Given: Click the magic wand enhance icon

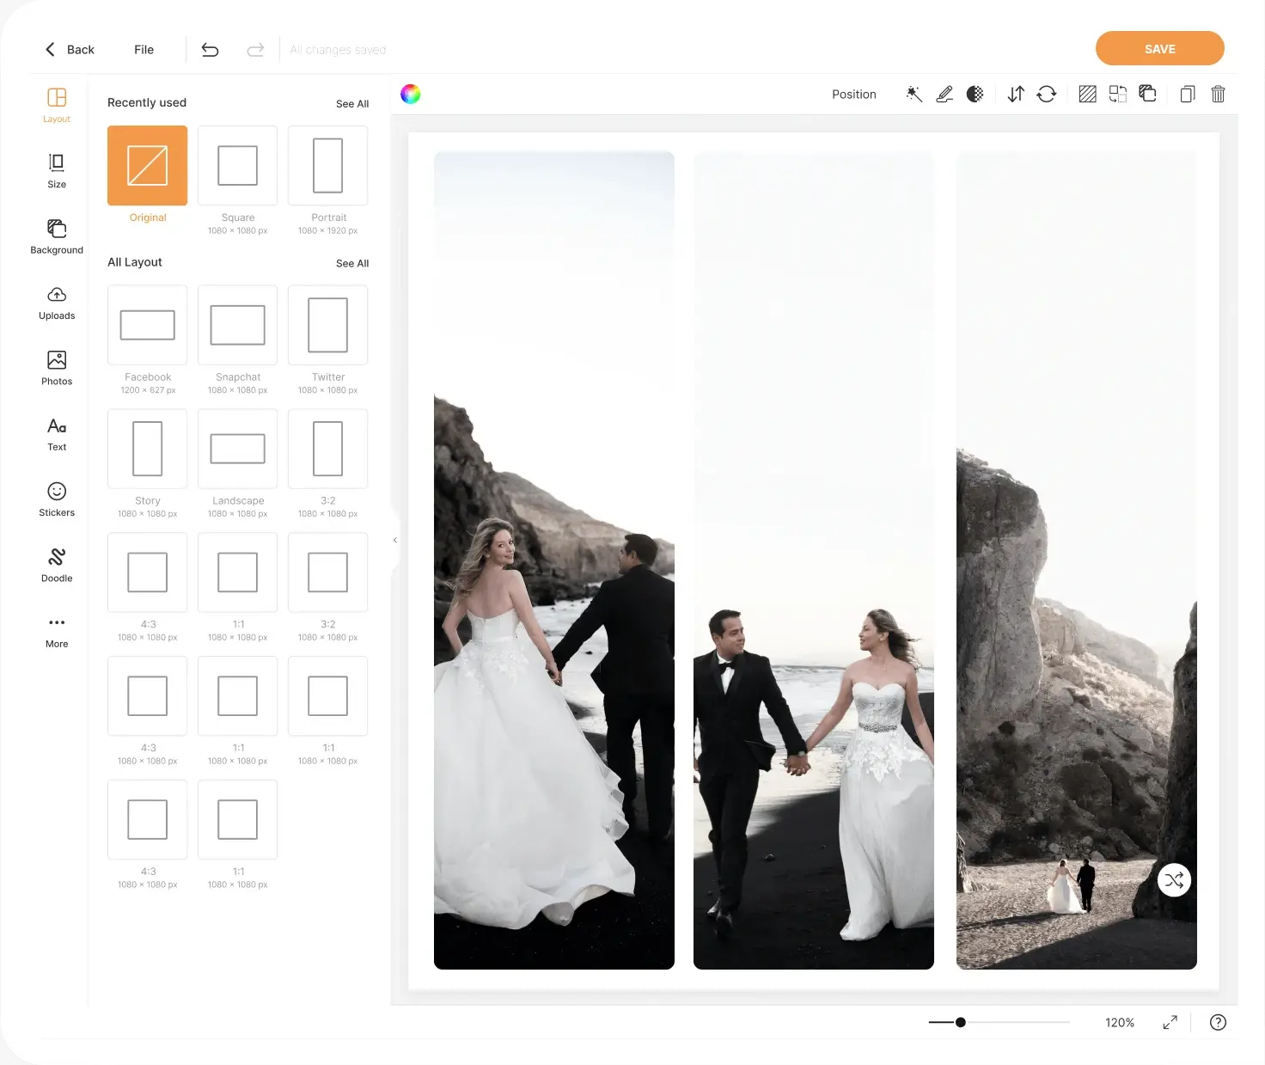Looking at the screenshot, I should tap(914, 94).
